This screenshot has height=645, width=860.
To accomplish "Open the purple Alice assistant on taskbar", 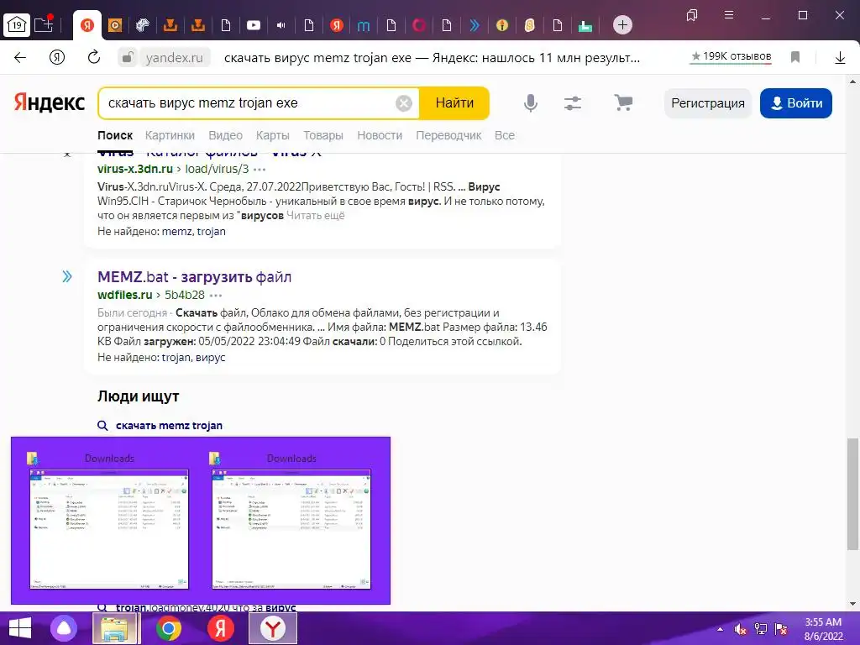I will point(64,628).
